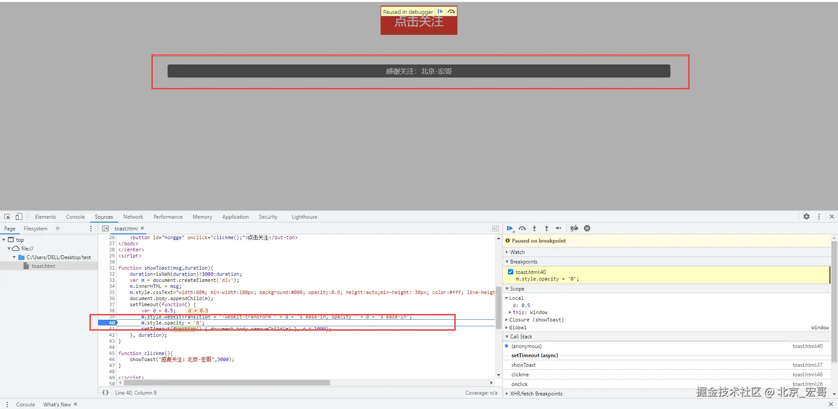The image size is (838, 409).
Task: Step over next function call
Action: pyautogui.click(x=522, y=228)
